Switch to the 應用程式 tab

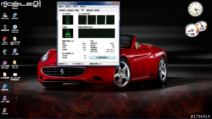63,10
